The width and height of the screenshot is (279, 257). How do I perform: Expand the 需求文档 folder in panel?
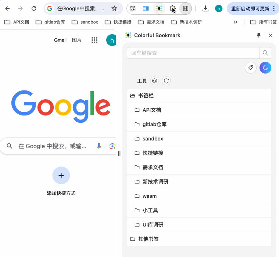tap(199, 168)
